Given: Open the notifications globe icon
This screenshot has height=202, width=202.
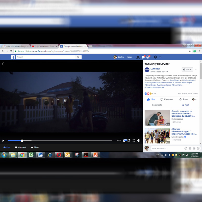Looking at the screenshot, I should [148, 57].
